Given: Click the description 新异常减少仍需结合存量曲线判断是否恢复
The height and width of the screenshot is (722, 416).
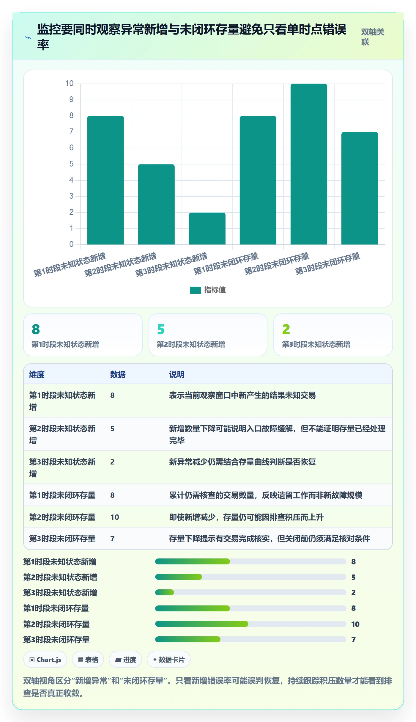Looking at the screenshot, I should [x=242, y=462].
